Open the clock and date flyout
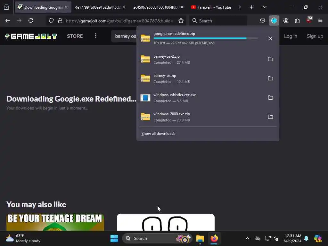The width and height of the screenshot is (328, 246). pos(292,238)
